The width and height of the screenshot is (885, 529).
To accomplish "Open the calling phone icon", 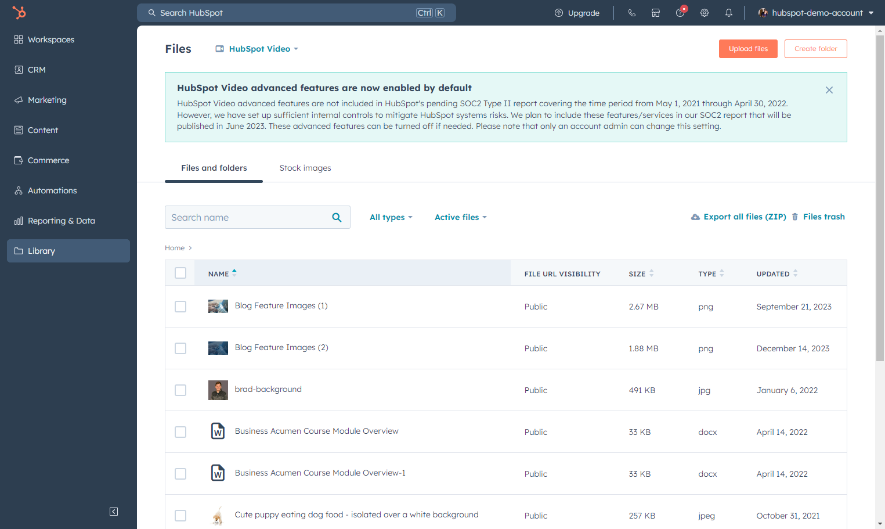I will pyautogui.click(x=632, y=13).
